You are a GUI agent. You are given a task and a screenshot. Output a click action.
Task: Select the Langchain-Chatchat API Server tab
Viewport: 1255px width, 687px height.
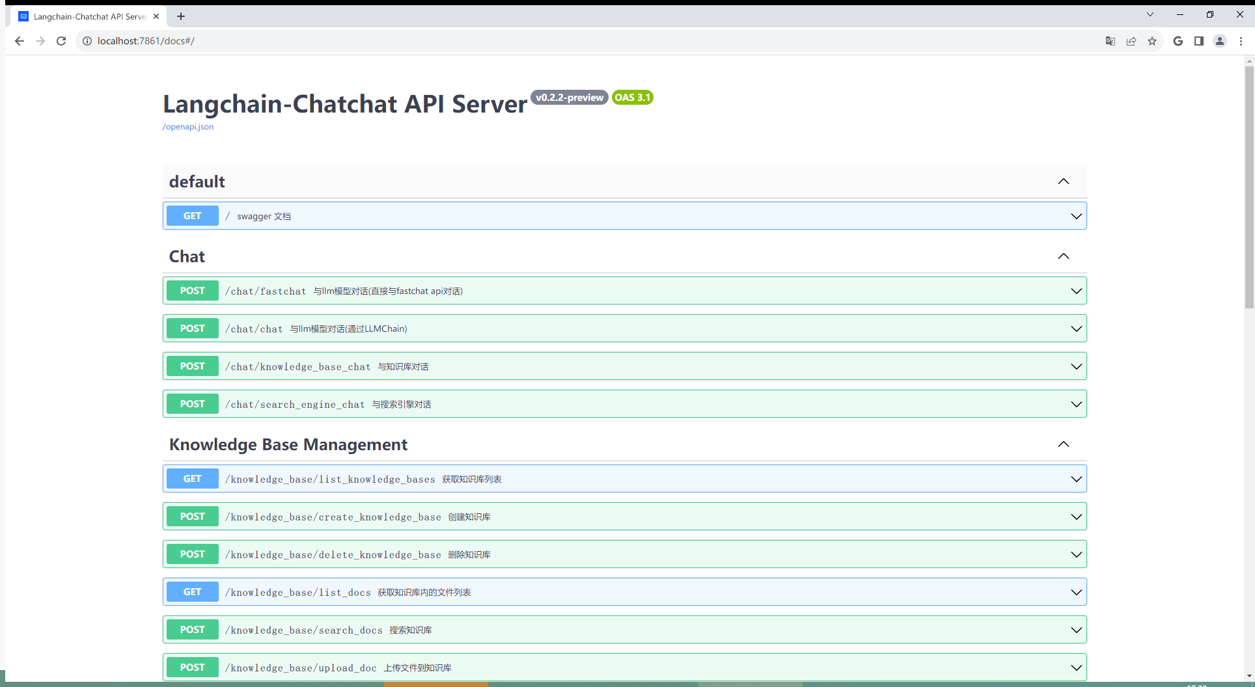pos(89,16)
